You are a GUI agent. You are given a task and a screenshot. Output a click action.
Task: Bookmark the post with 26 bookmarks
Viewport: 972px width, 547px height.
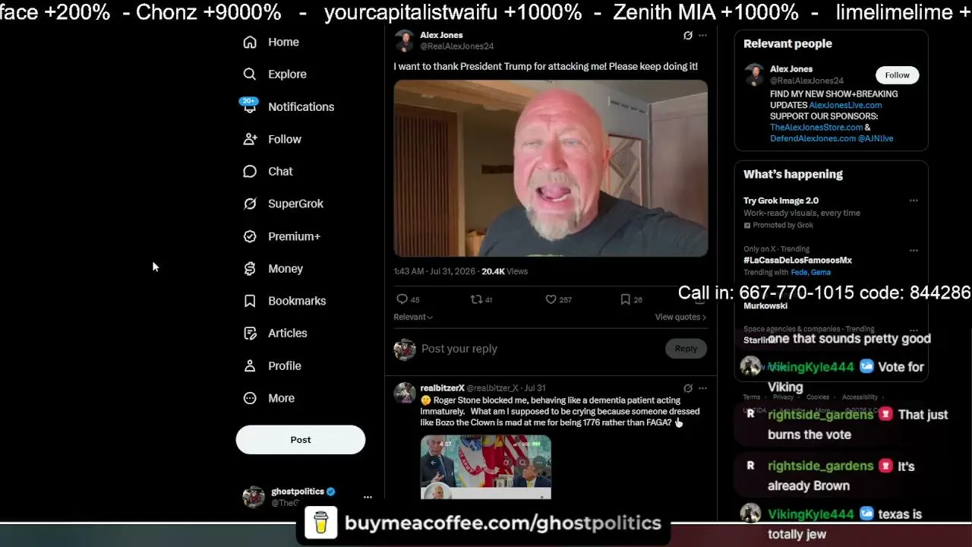(x=631, y=299)
